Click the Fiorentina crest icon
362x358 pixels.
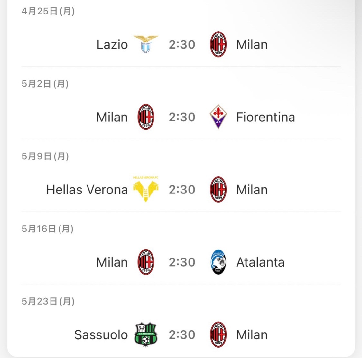[x=218, y=117]
